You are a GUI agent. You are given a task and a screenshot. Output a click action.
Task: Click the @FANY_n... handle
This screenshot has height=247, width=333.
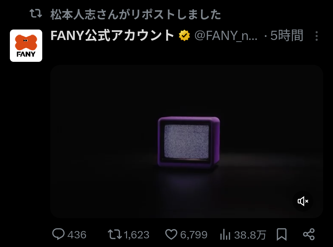(226, 36)
